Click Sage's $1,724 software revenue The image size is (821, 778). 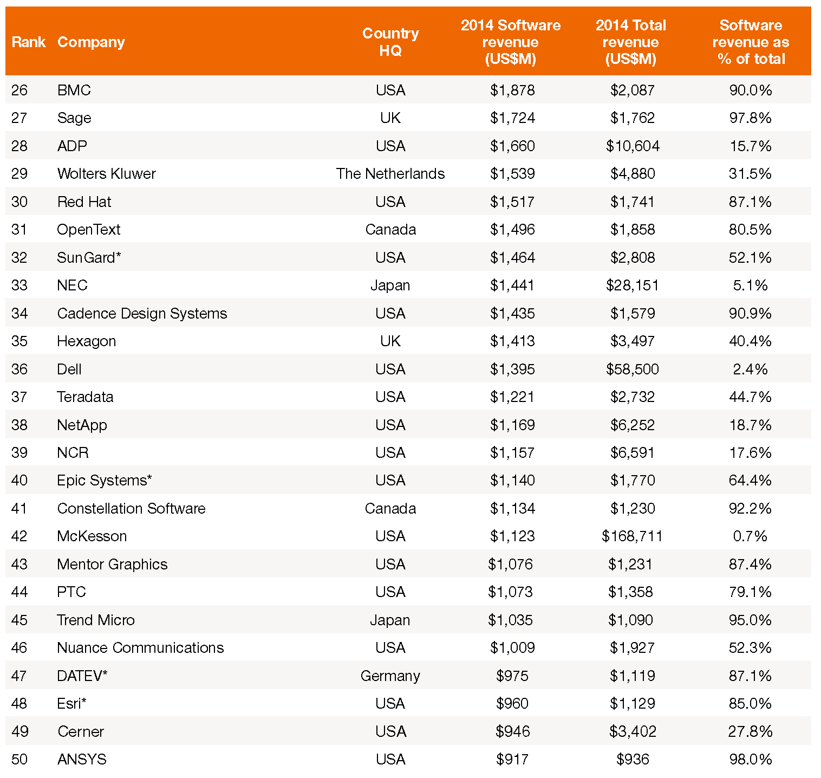point(512,118)
